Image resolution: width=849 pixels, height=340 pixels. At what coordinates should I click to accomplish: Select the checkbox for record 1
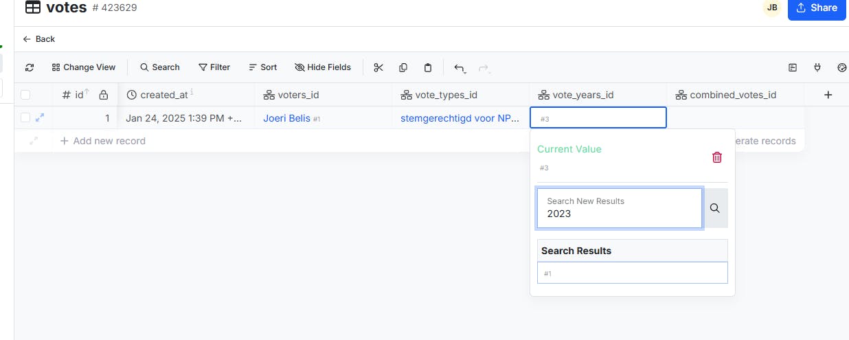[25, 118]
